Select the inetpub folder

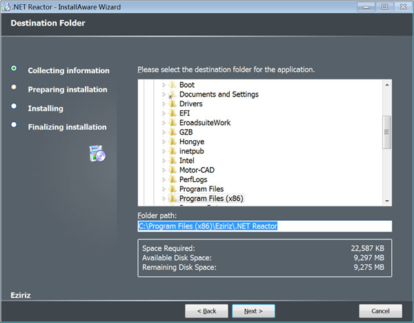[192, 151]
